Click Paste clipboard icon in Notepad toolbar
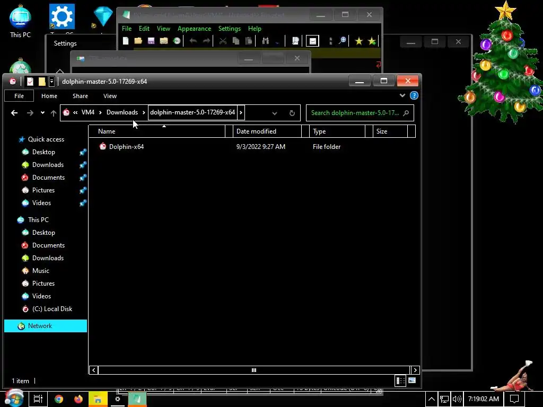The width and height of the screenshot is (543, 407). tap(248, 41)
